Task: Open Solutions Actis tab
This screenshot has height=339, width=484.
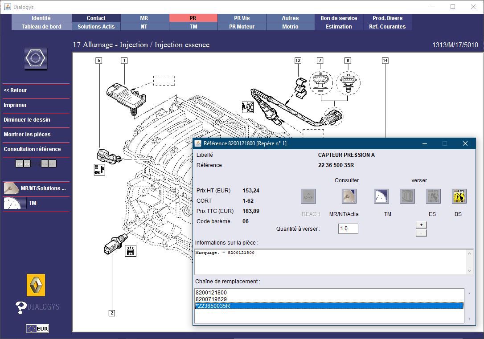Action: click(x=96, y=27)
